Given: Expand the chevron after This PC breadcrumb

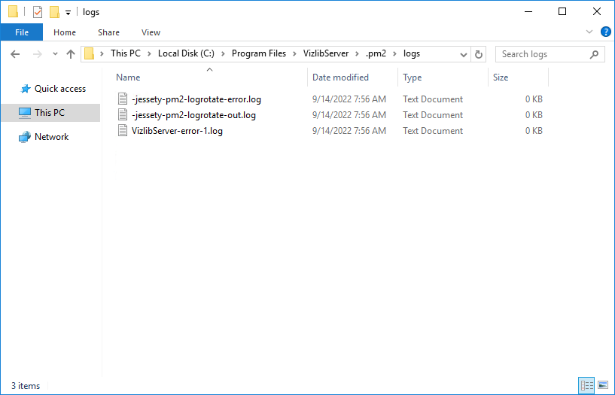Looking at the screenshot, I should point(150,54).
